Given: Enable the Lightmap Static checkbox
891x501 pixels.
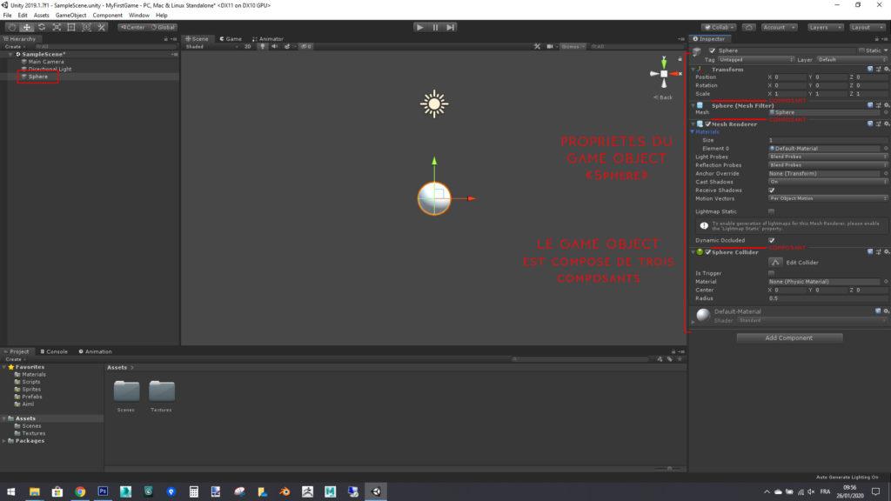Looking at the screenshot, I should 771,211.
